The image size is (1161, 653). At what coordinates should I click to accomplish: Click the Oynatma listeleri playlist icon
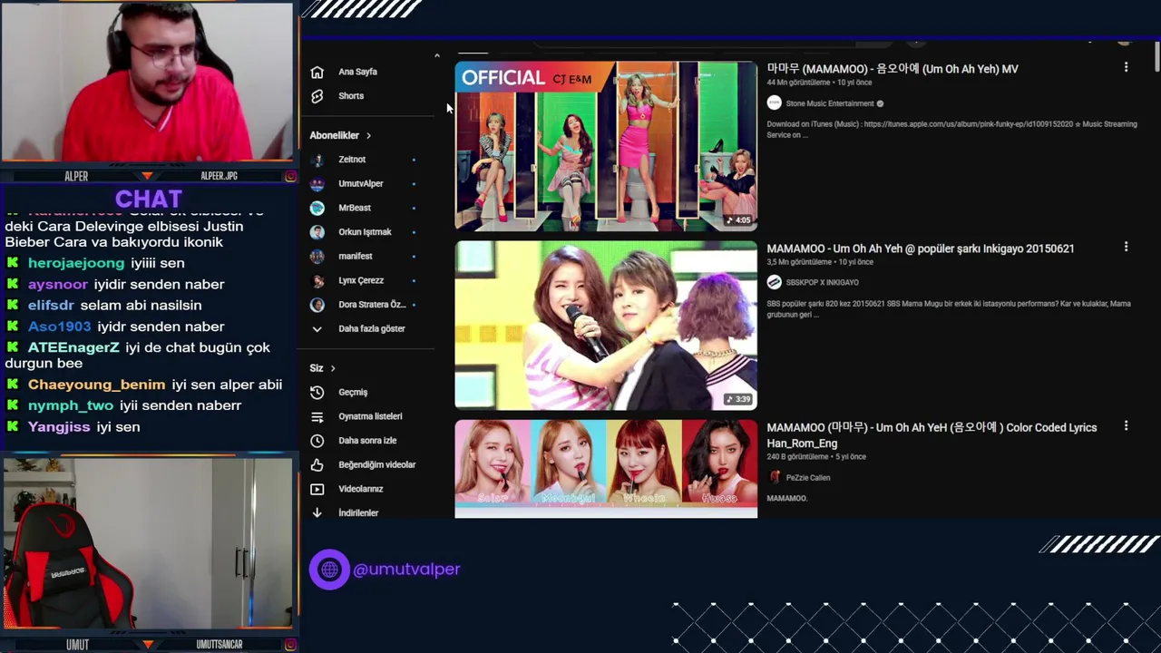tap(317, 416)
